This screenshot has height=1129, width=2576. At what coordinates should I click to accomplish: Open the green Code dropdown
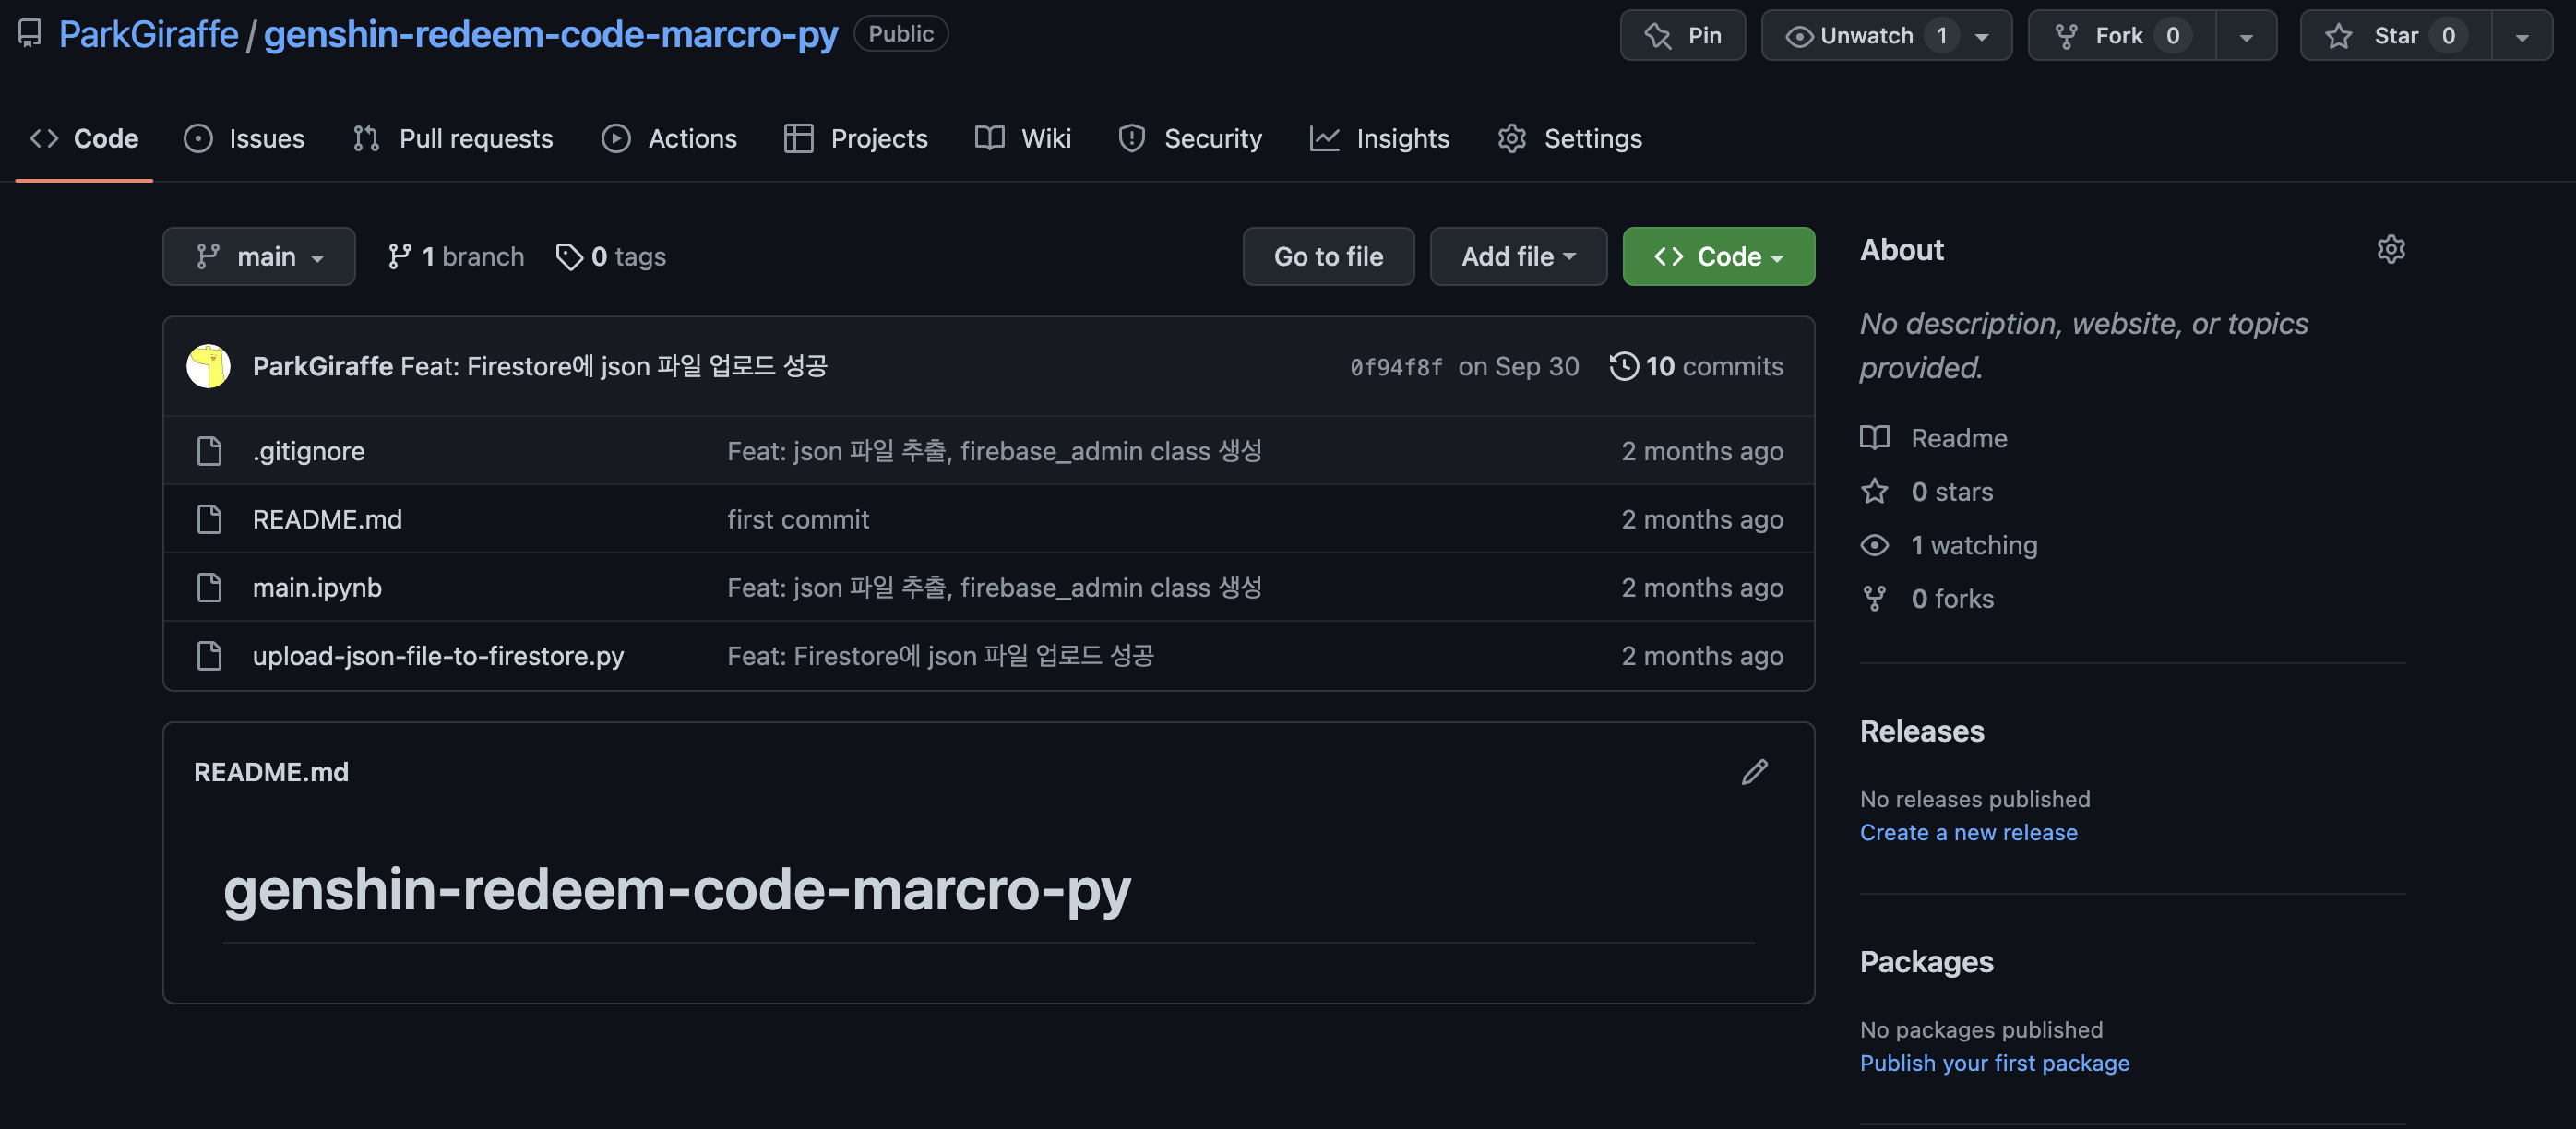(1717, 257)
